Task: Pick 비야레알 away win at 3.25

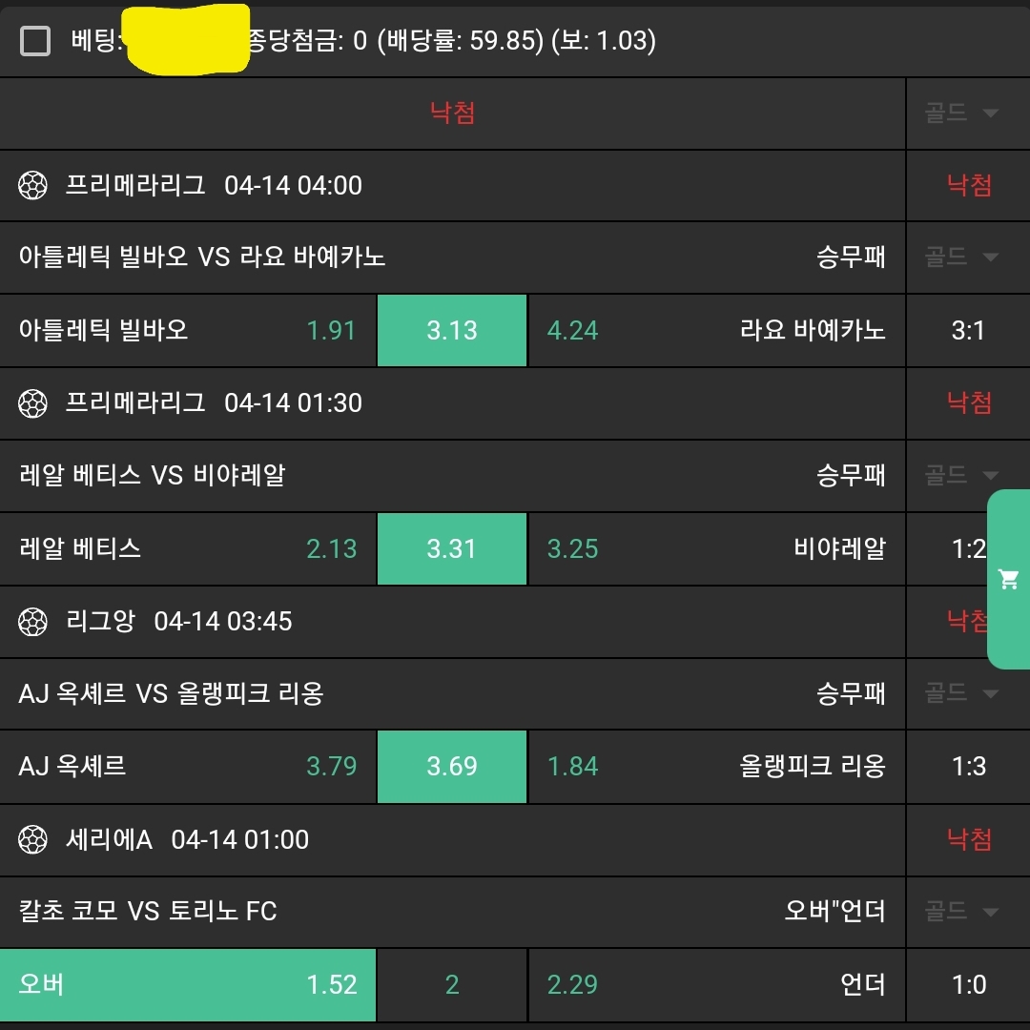Action: point(715,549)
